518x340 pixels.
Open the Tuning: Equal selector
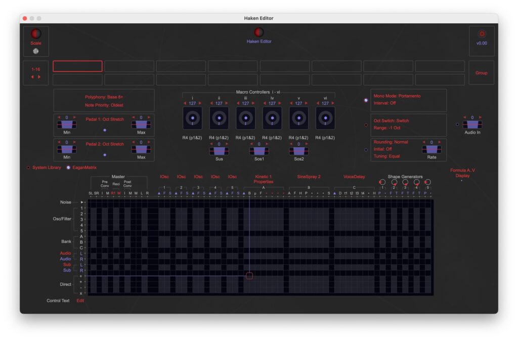(386, 156)
